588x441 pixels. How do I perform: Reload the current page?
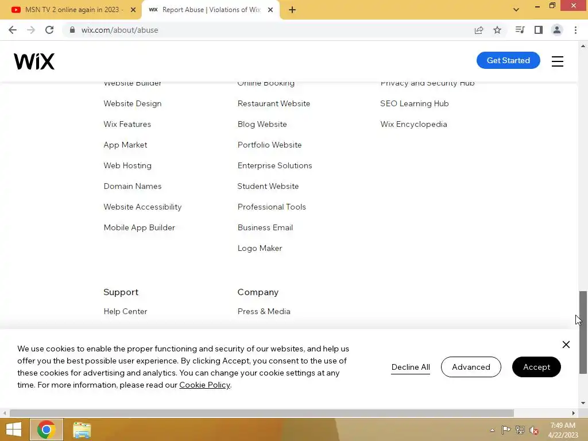[49, 30]
